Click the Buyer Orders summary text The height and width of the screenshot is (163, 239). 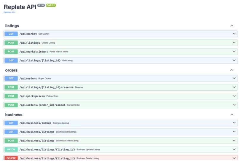click(x=45, y=79)
